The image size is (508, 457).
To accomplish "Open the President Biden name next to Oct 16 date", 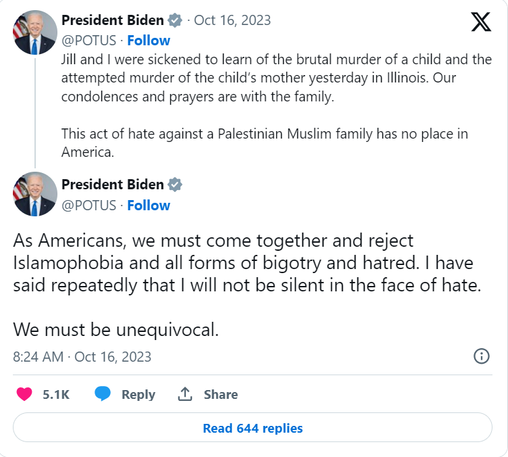I will pos(112,20).
